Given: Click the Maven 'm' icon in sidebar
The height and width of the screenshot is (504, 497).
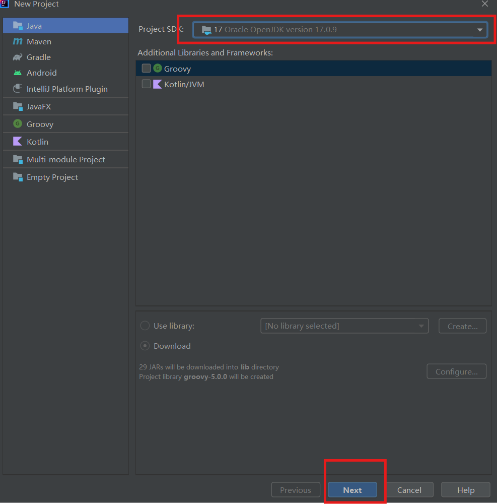Looking at the screenshot, I should (x=18, y=41).
